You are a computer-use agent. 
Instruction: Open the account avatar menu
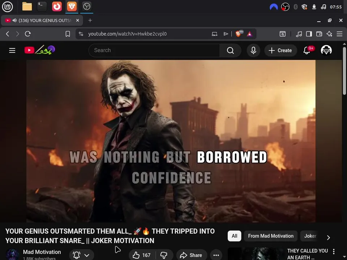click(x=326, y=50)
